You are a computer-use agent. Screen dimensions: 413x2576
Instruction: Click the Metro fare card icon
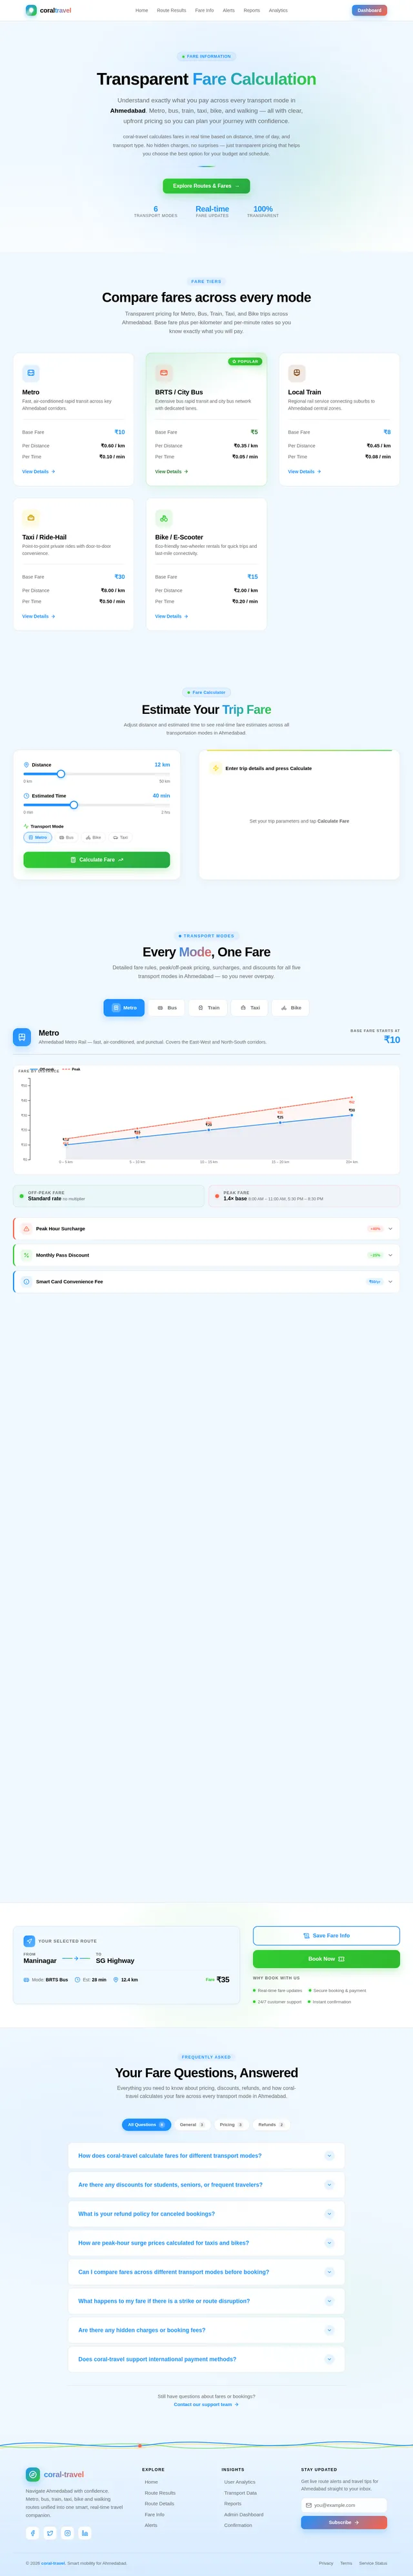pyautogui.click(x=31, y=372)
